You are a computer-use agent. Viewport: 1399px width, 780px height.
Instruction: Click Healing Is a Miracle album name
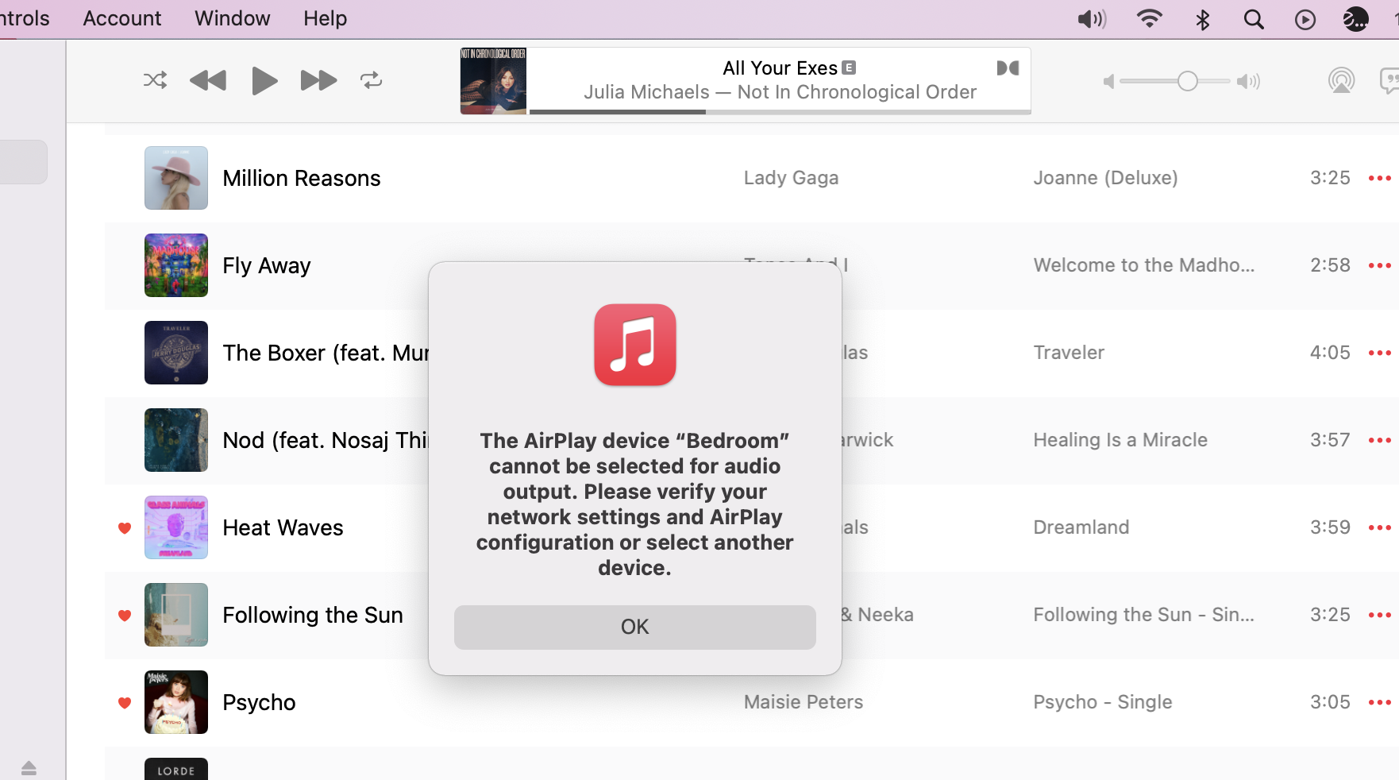(x=1120, y=440)
